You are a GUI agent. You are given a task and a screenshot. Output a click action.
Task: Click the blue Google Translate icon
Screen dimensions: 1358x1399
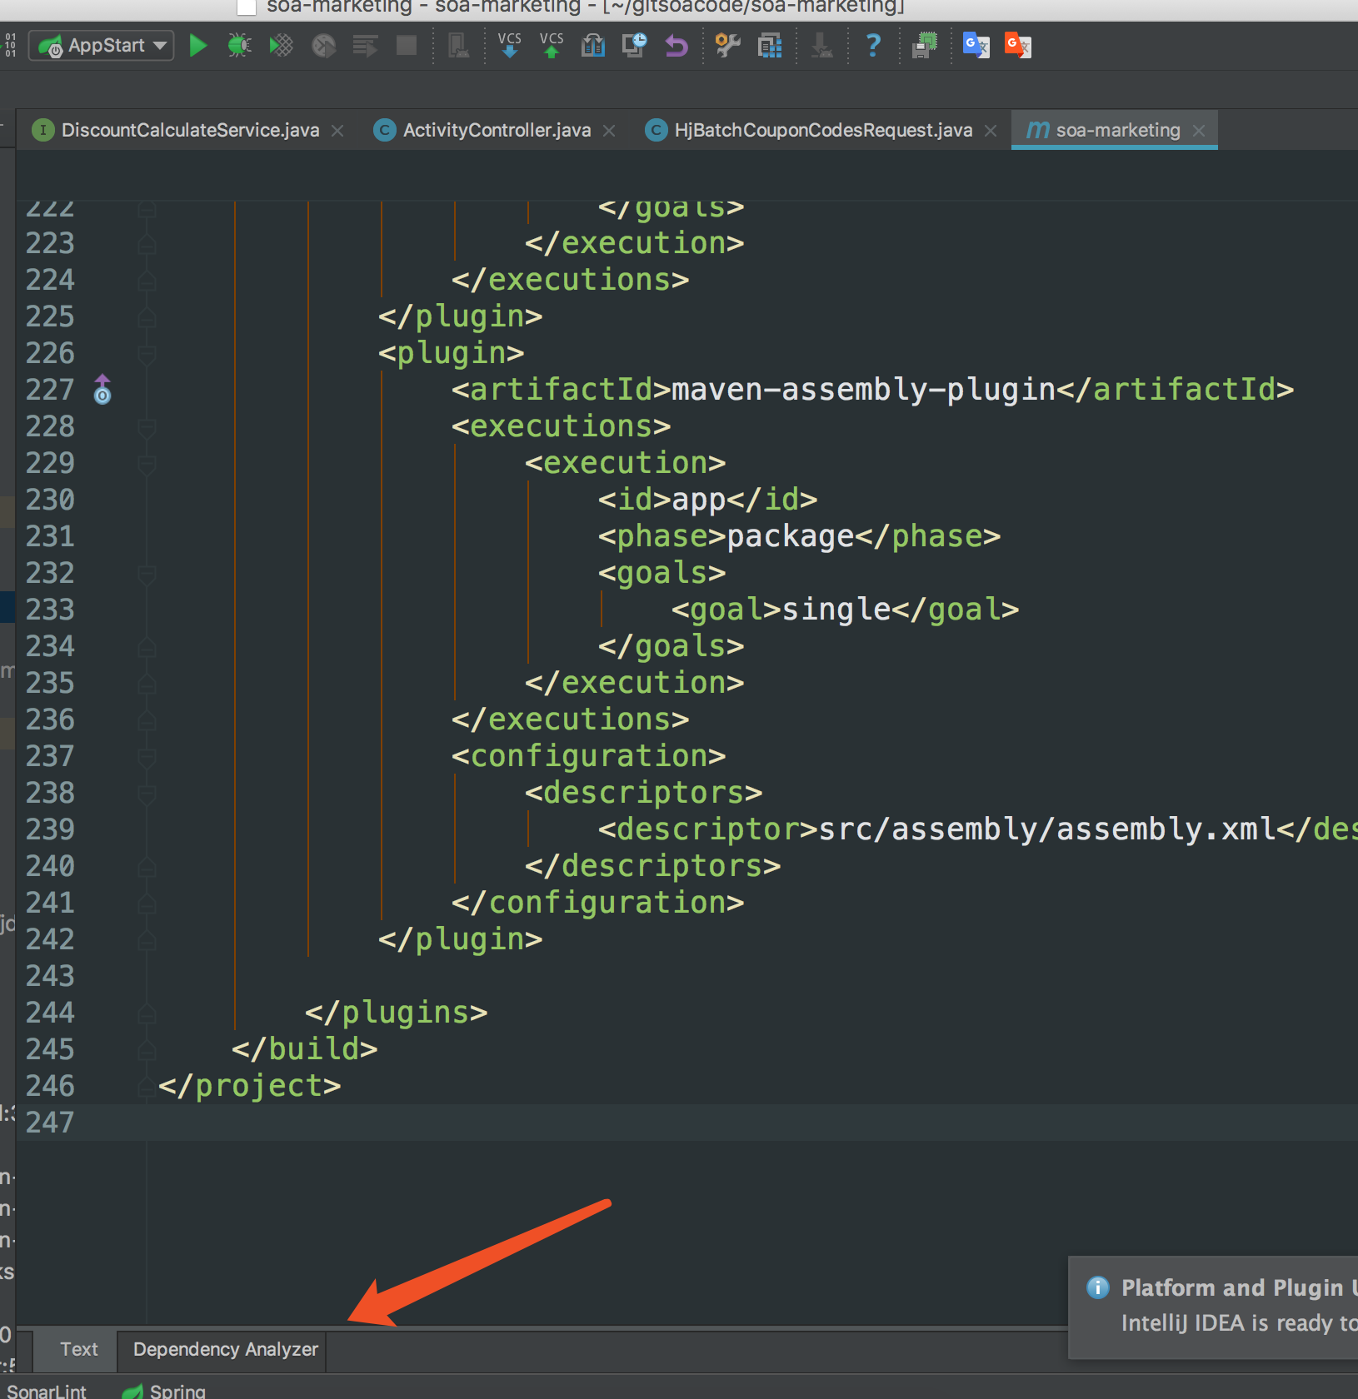pyautogui.click(x=976, y=45)
